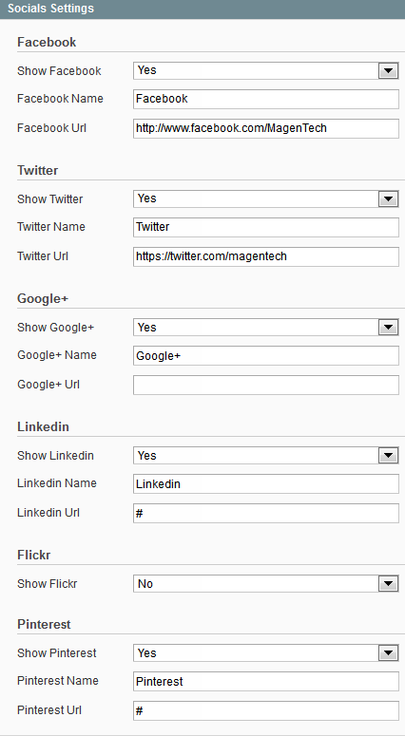The height and width of the screenshot is (736, 405).
Task: Open the Show Linkedin select box
Action: pyautogui.click(x=266, y=455)
